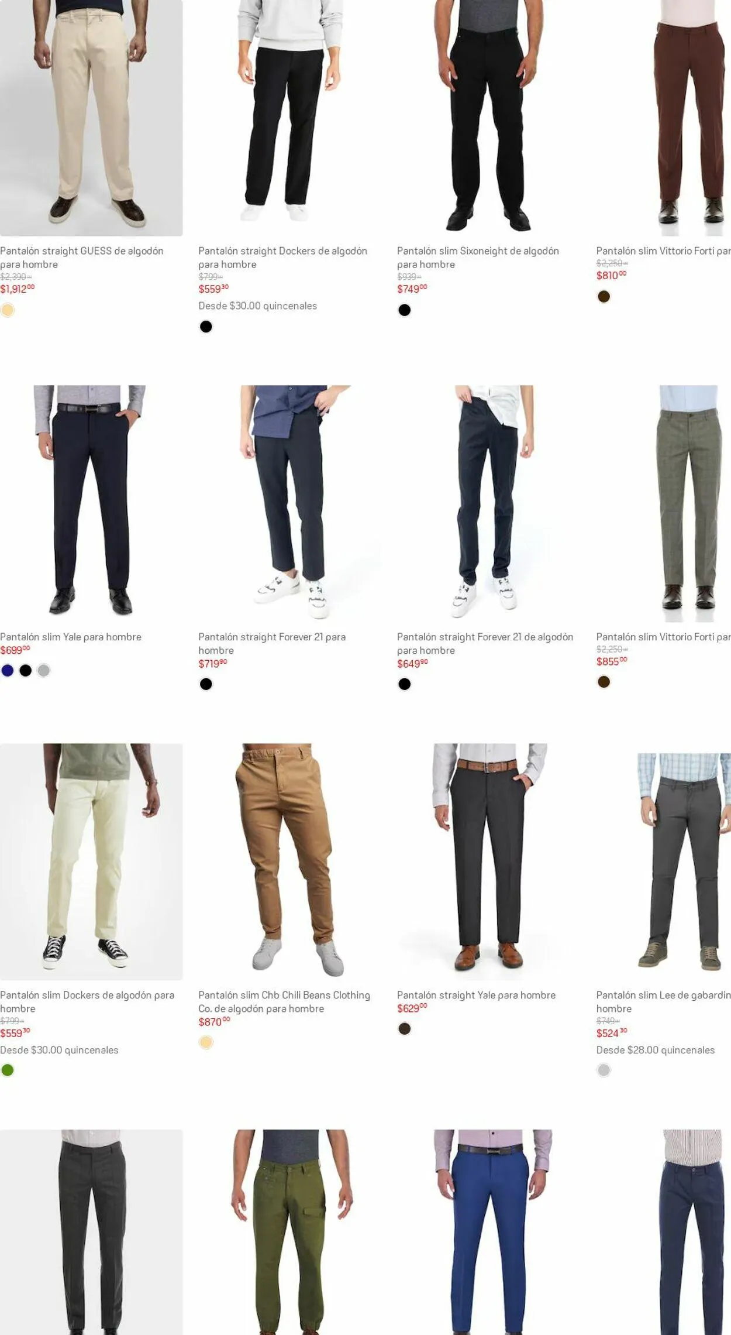Open Pantalón straight GUESS de algodón link
731x1335 pixels.
82,258
